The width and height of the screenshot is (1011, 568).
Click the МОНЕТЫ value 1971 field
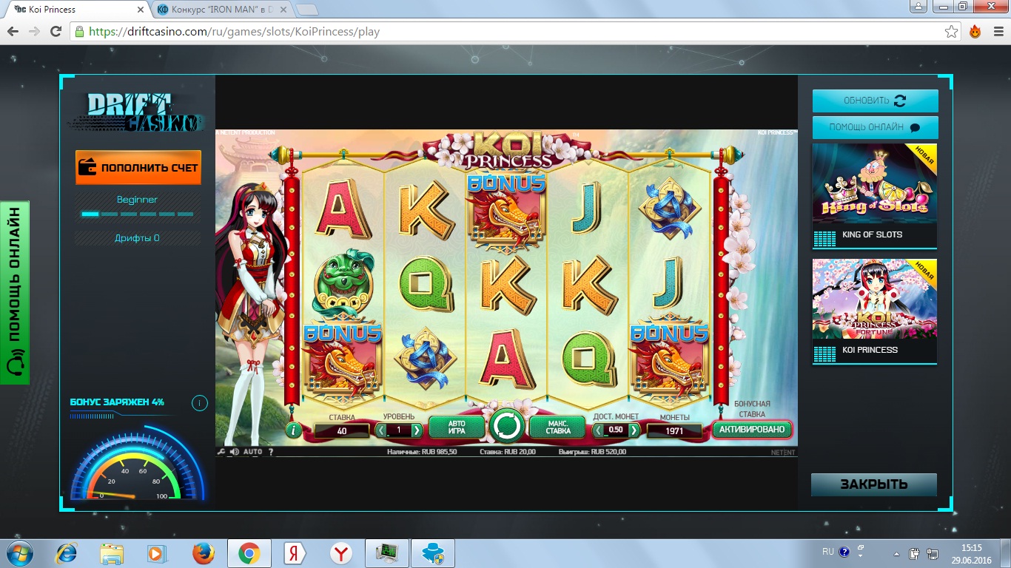pos(674,430)
